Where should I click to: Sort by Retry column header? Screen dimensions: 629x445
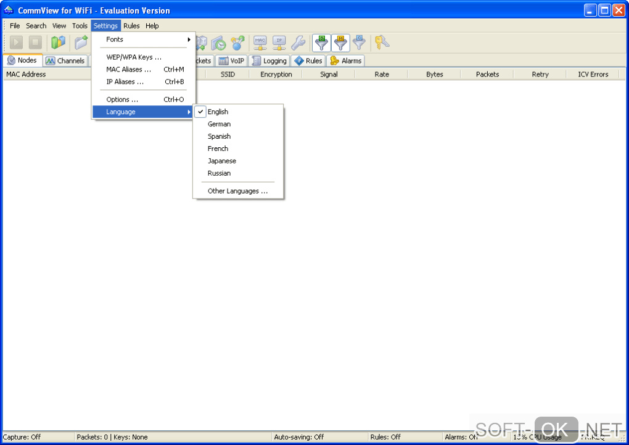click(540, 74)
